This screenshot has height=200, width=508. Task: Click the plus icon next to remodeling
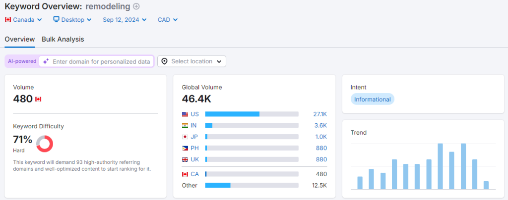136,6
